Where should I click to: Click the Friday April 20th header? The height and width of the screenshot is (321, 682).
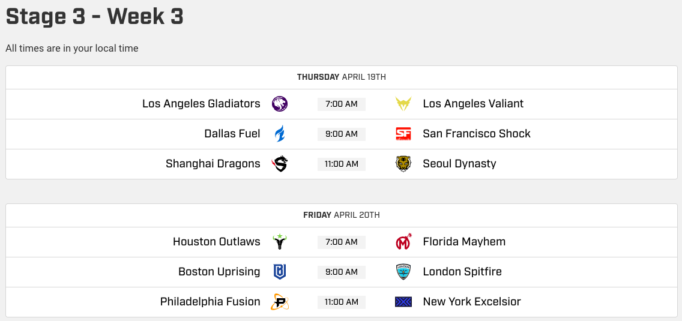coord(342,215)
